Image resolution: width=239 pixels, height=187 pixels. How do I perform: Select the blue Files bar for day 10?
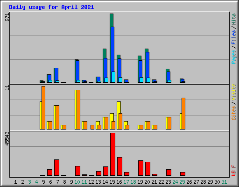tap(77, 70)
